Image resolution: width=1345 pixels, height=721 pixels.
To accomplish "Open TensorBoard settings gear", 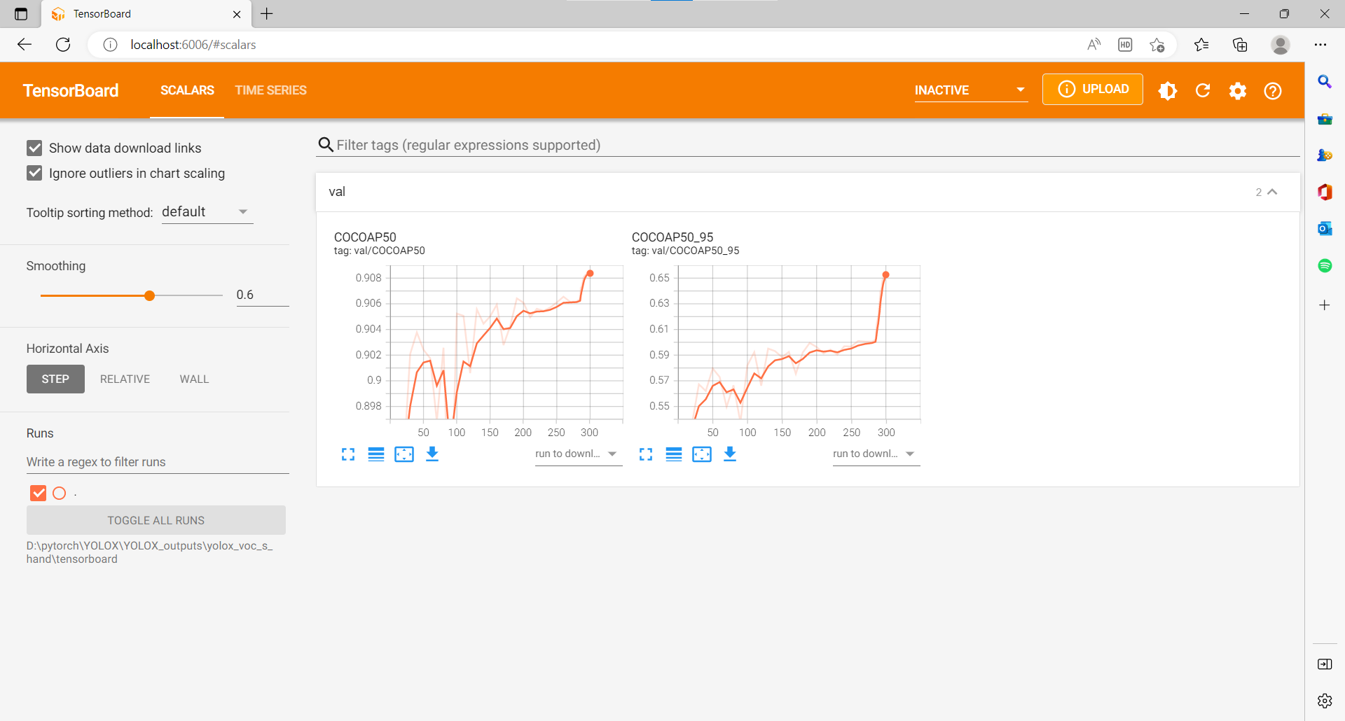I will coord(1238,90).
